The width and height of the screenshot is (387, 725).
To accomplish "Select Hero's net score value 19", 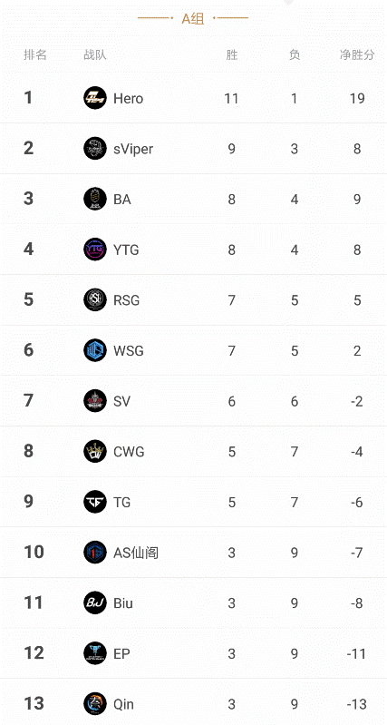I will [x=357, y=99].
